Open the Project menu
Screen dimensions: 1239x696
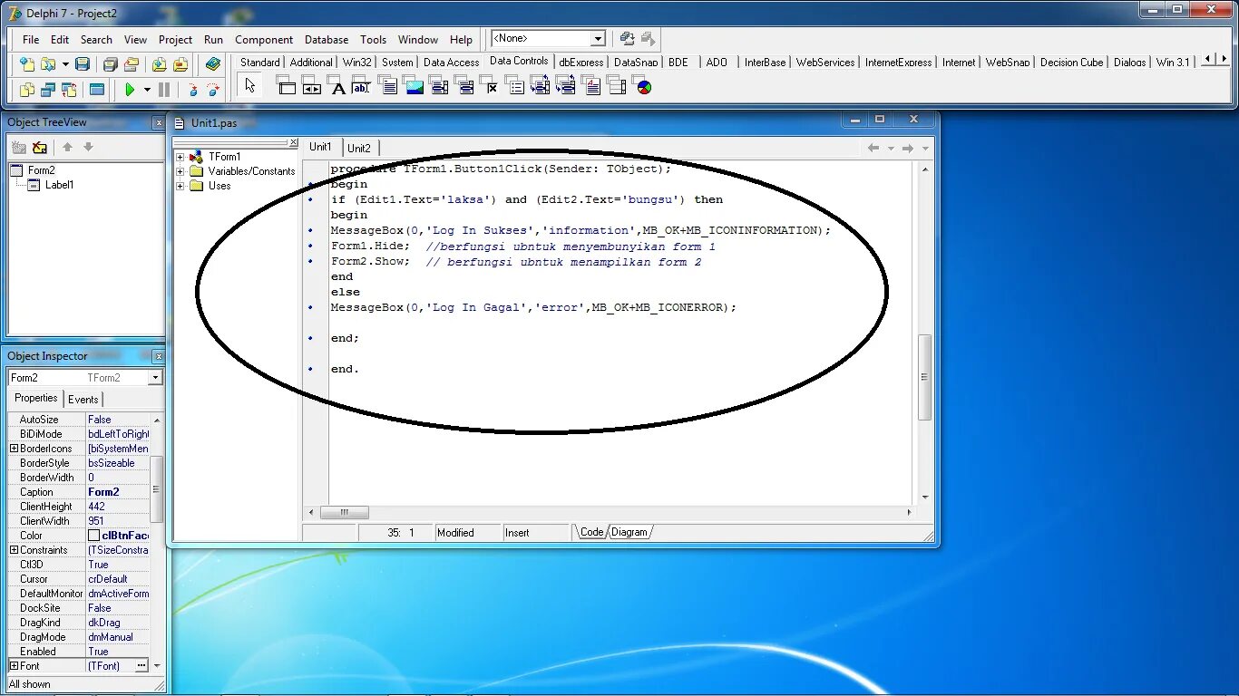pyautogui.click(x=175, y=39)
